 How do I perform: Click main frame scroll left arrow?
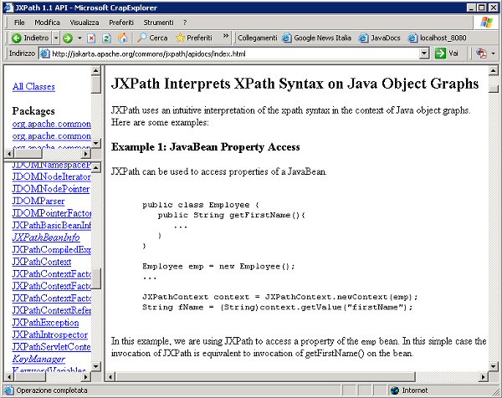tap(110, 377)
